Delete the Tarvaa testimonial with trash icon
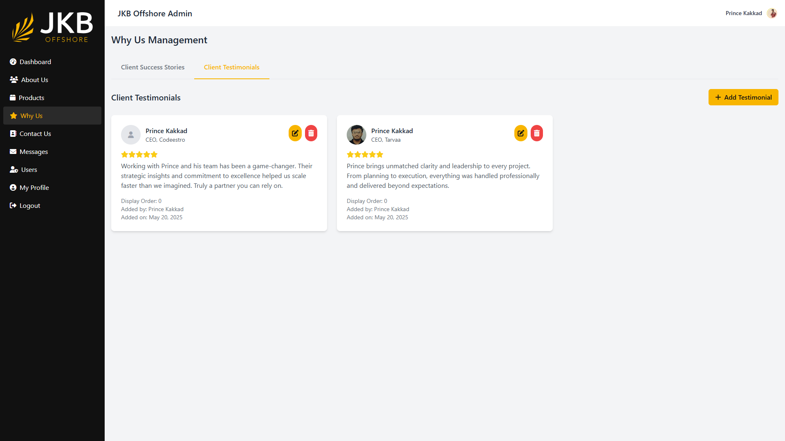Screen dimensions: 785x441 (x=537, y=133)
